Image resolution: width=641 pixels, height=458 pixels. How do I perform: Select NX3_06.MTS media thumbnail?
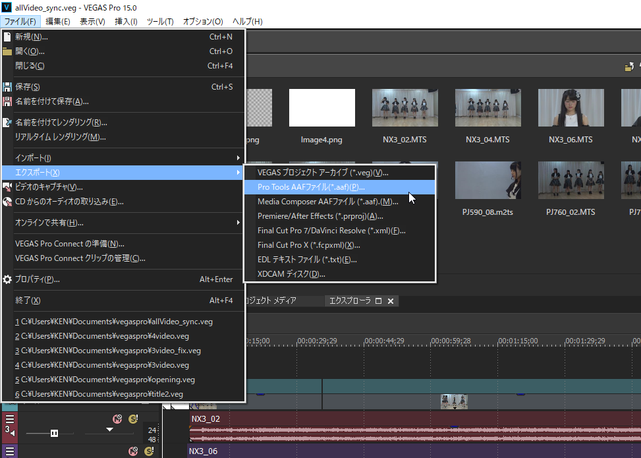[571, 108]
